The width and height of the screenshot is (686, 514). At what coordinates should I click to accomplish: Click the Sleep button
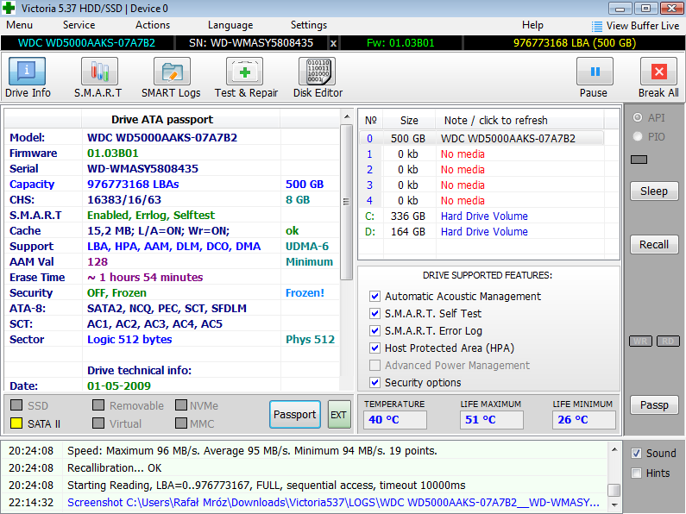[x=653, y=191]
